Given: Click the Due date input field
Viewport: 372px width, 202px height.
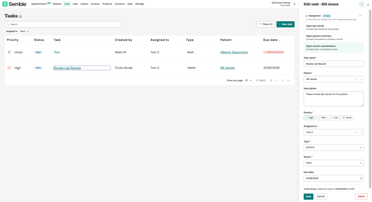Looking at the screenshot, I should click(x=333, y=178).
